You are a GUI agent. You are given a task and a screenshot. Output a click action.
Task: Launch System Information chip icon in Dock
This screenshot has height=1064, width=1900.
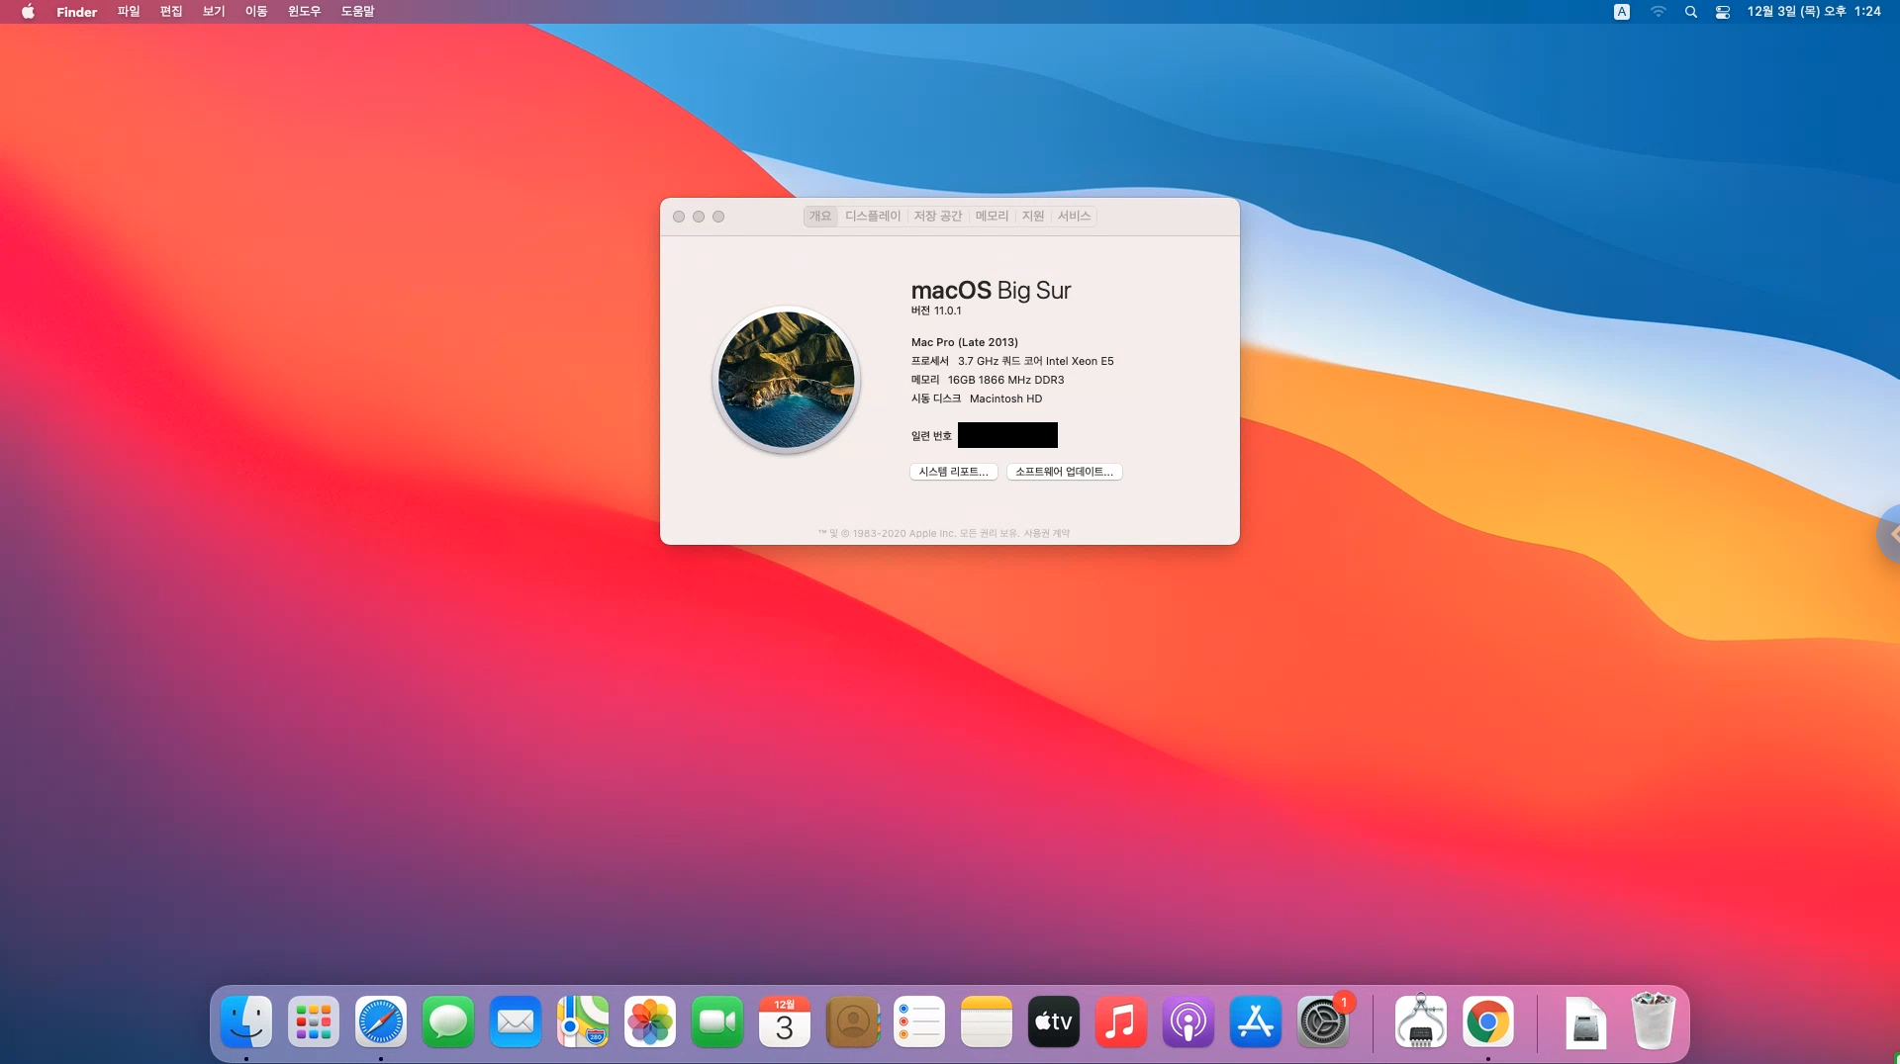(x=1421, y=1021)
